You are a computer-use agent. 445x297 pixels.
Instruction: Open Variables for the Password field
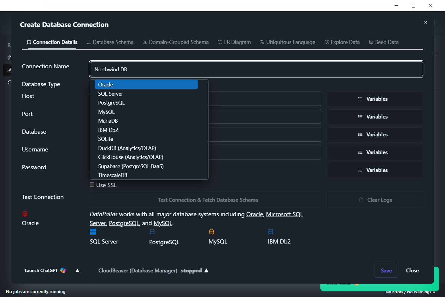pyautogui.click(x=375, y=170)
